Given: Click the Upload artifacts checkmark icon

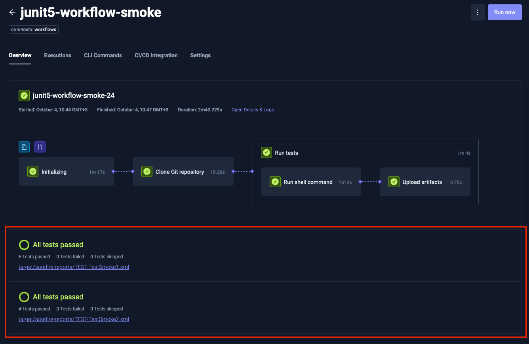Looking at the screenshot, I should [x=394, y=182].
